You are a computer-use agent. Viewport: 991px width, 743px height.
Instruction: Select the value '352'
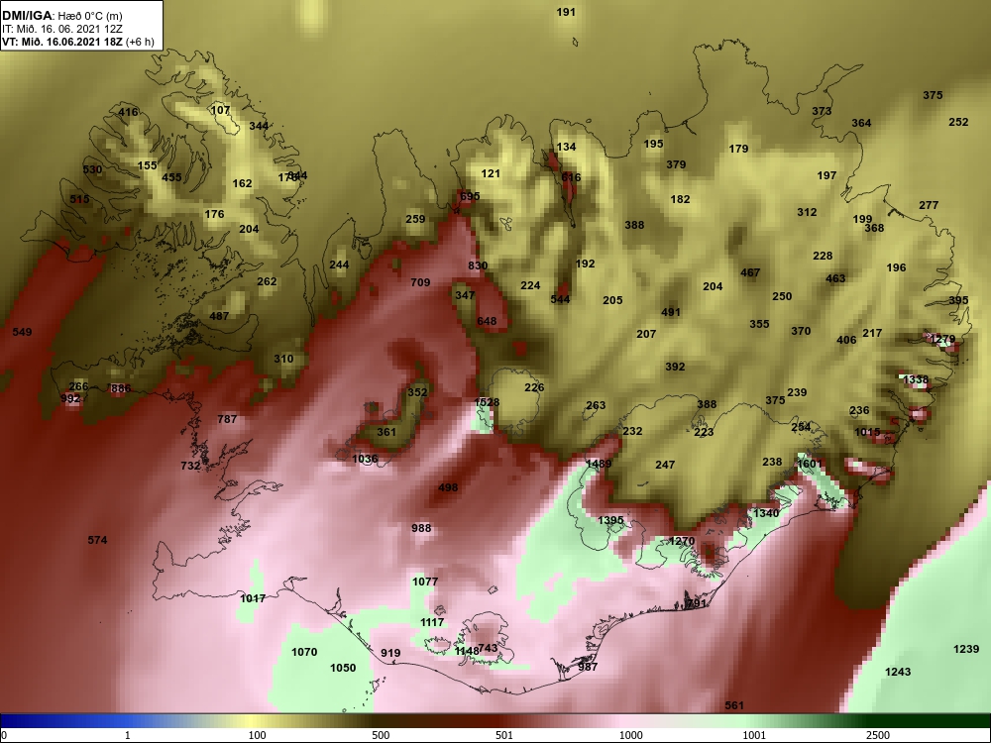tap(417, 392)
